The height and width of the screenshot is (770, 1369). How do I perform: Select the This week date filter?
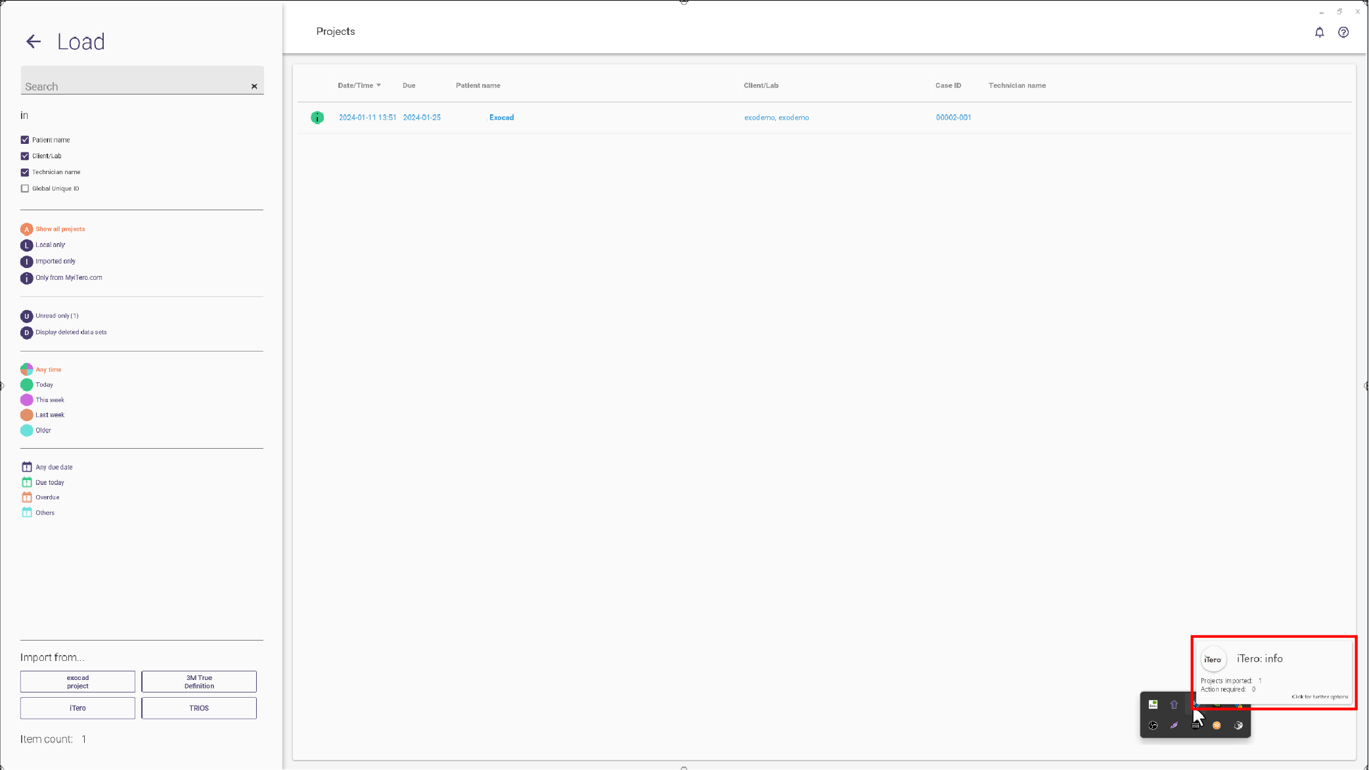(x=42, y=400)
